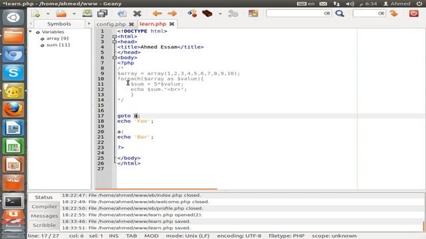The image size is (426, 239).
Task: Open the color chooser icon
Action: 253,13
